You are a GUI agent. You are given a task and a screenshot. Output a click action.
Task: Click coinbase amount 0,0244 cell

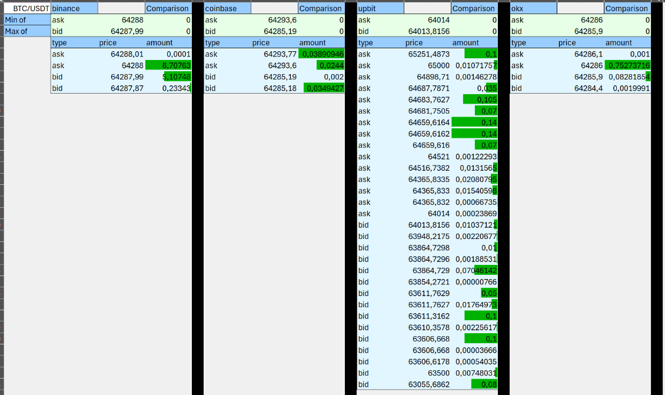(321, 66)
